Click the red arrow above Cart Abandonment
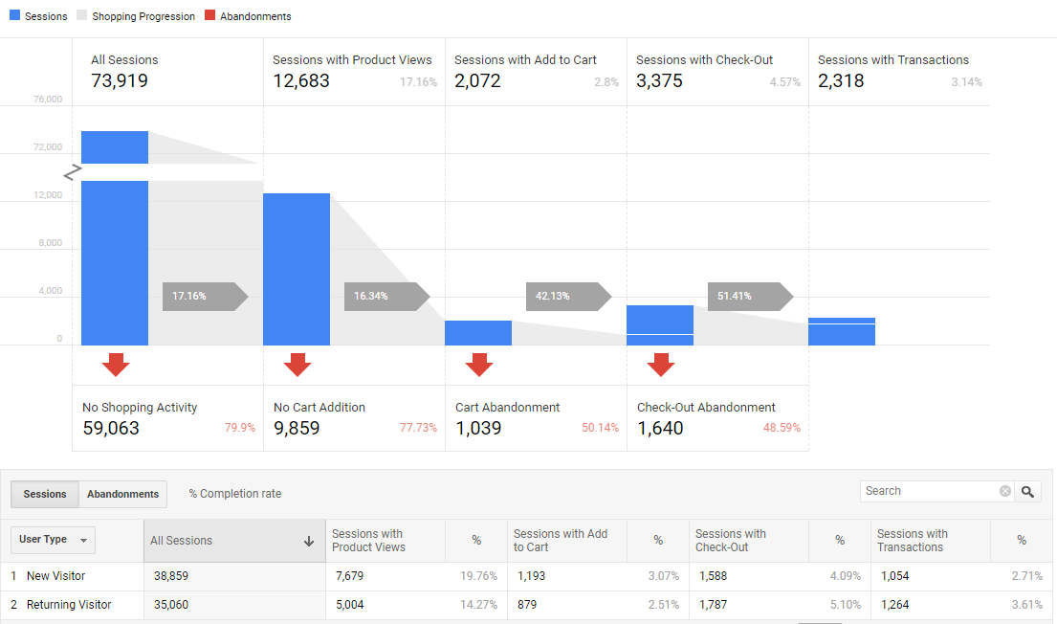The height and width of the screenshot is (624, 1057). [x=479, y=364]
